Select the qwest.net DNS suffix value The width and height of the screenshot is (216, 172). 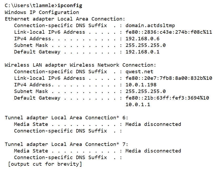click(x=139, y=72)
